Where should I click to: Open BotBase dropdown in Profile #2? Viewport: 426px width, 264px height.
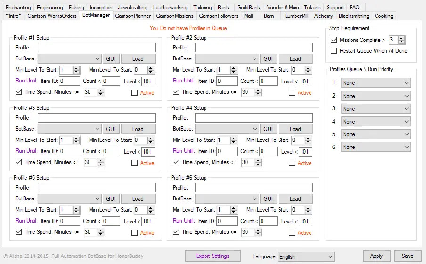pos(227,59)
